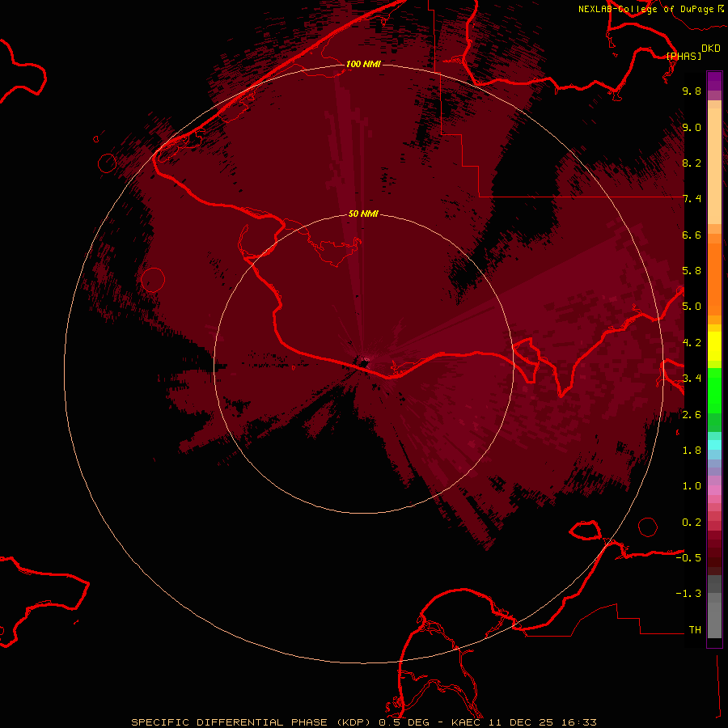Click the 7.4 value on color scale
728x728 pixels.
tap(692, 199)
